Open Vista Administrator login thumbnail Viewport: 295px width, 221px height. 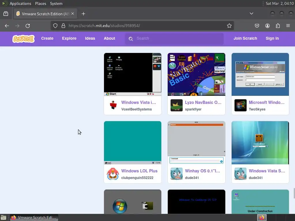(260, 143)
